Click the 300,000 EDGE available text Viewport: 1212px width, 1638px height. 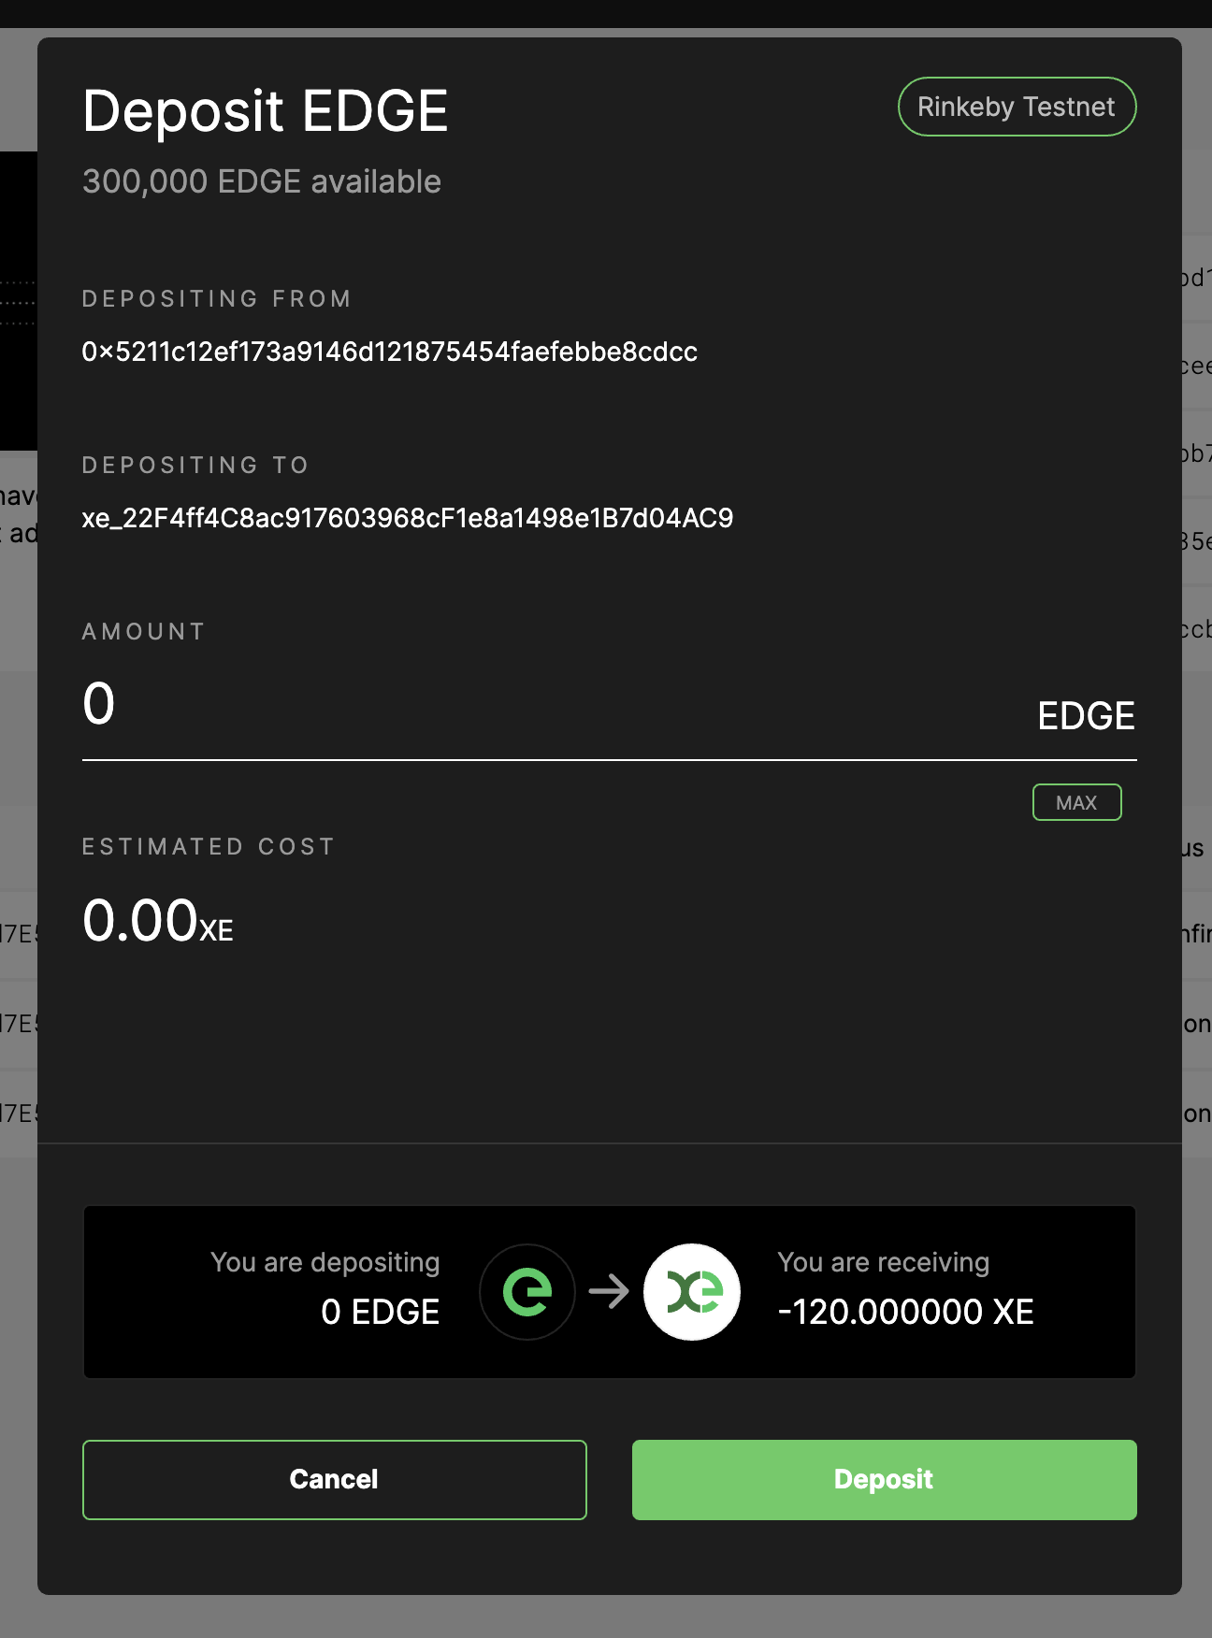coord(262,181)
